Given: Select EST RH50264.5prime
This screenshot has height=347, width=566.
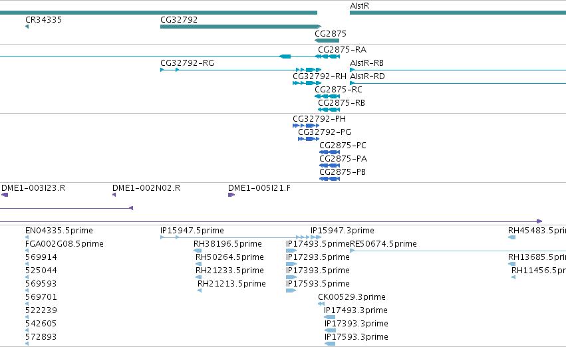Looking at the screenshot, I should click(229, 257).
